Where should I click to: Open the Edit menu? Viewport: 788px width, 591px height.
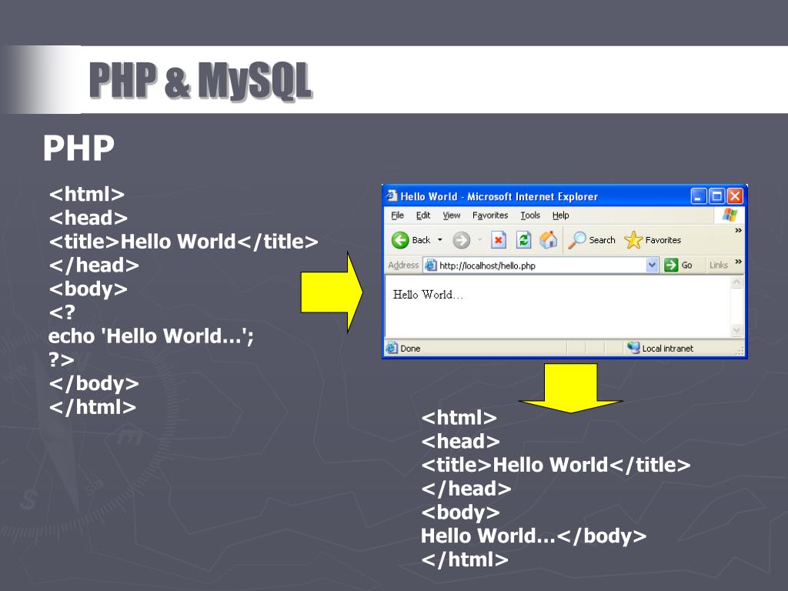pos(423,215)
